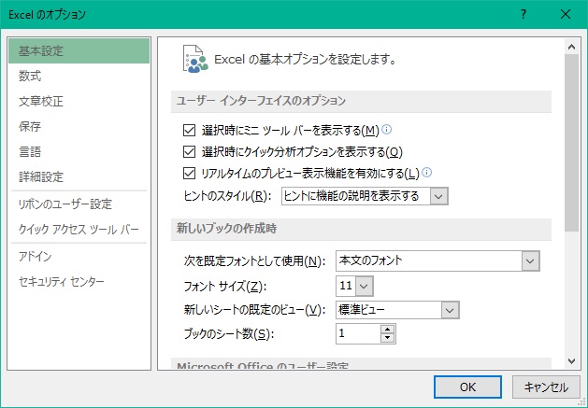The height and width of the screenshot is (408, 588).
Task: Open the 言語 settings category
Action: [79, 152]
